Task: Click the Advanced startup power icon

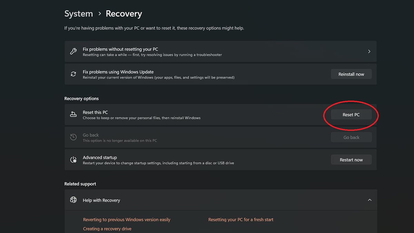Action: 73,160
